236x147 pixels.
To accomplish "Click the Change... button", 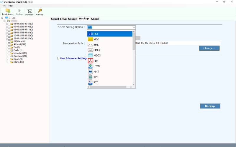I will coord(209,48).
